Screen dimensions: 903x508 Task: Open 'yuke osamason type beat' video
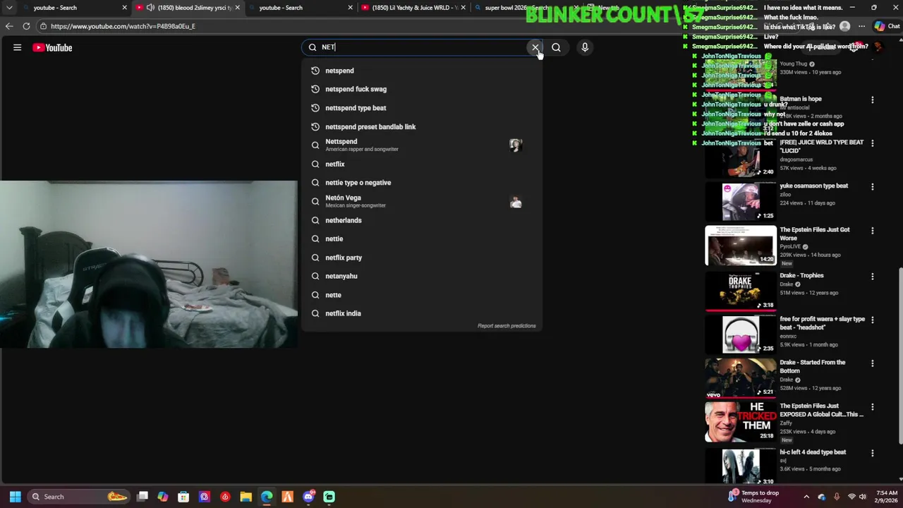click(813, 186)
